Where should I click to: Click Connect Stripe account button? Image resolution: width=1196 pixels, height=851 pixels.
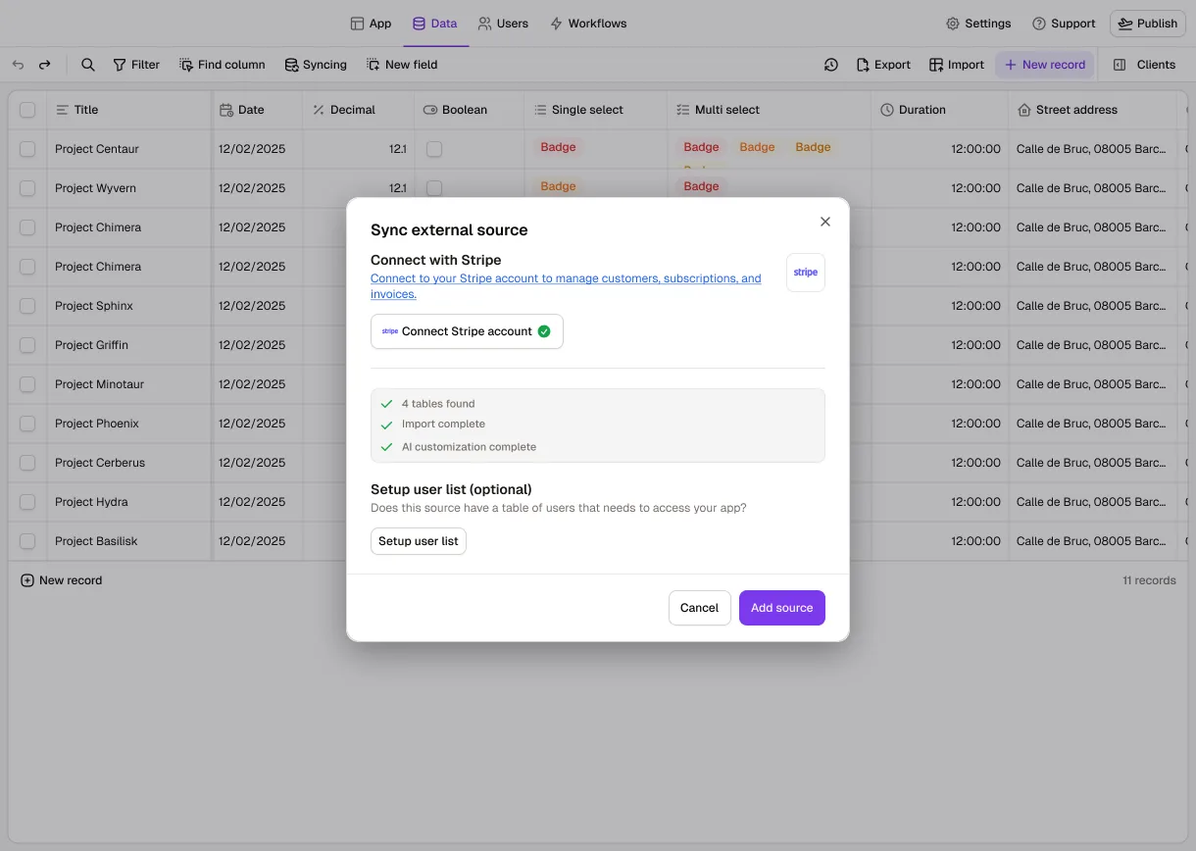click(467, 331)
